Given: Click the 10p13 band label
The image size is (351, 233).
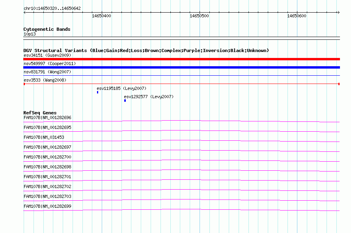Looking at the screenshot, I should [x=30, y=34].
